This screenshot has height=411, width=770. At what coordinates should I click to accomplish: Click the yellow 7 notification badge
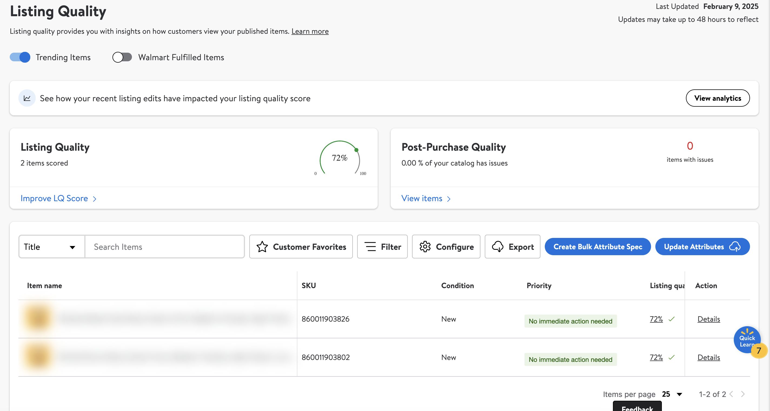(x=759, y=351)
